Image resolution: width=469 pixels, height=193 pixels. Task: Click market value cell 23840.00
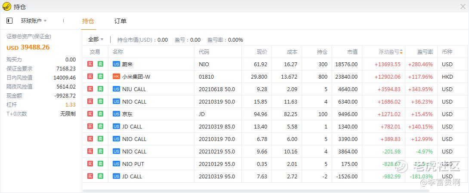click(346, 77)
